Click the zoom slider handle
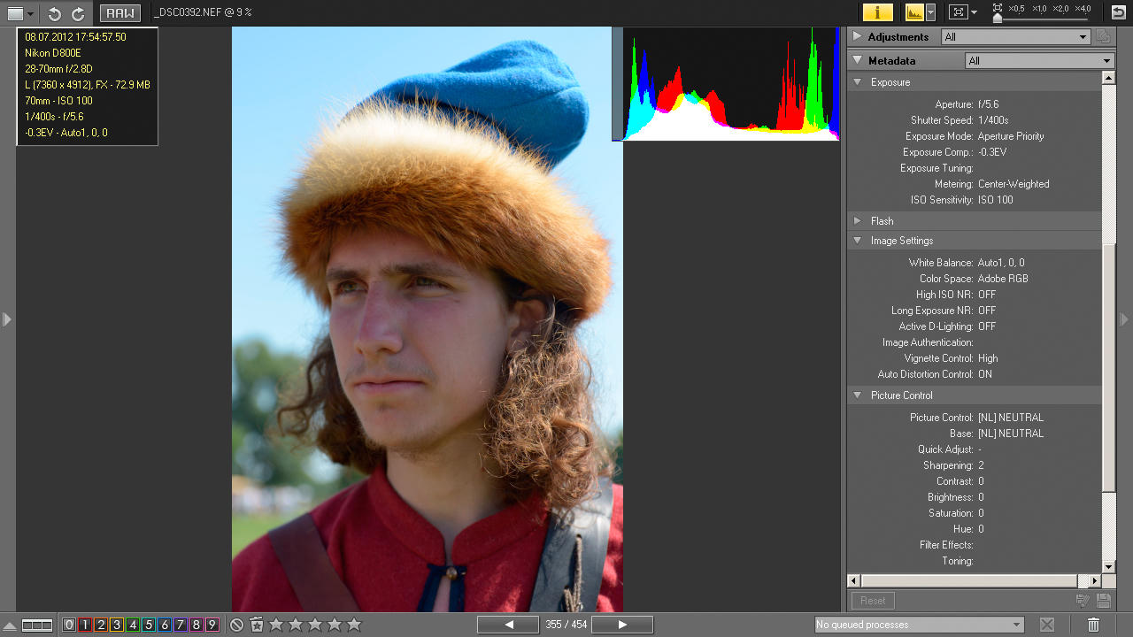The height and width of the screenshot is (637, 1133). pos(998,18)
